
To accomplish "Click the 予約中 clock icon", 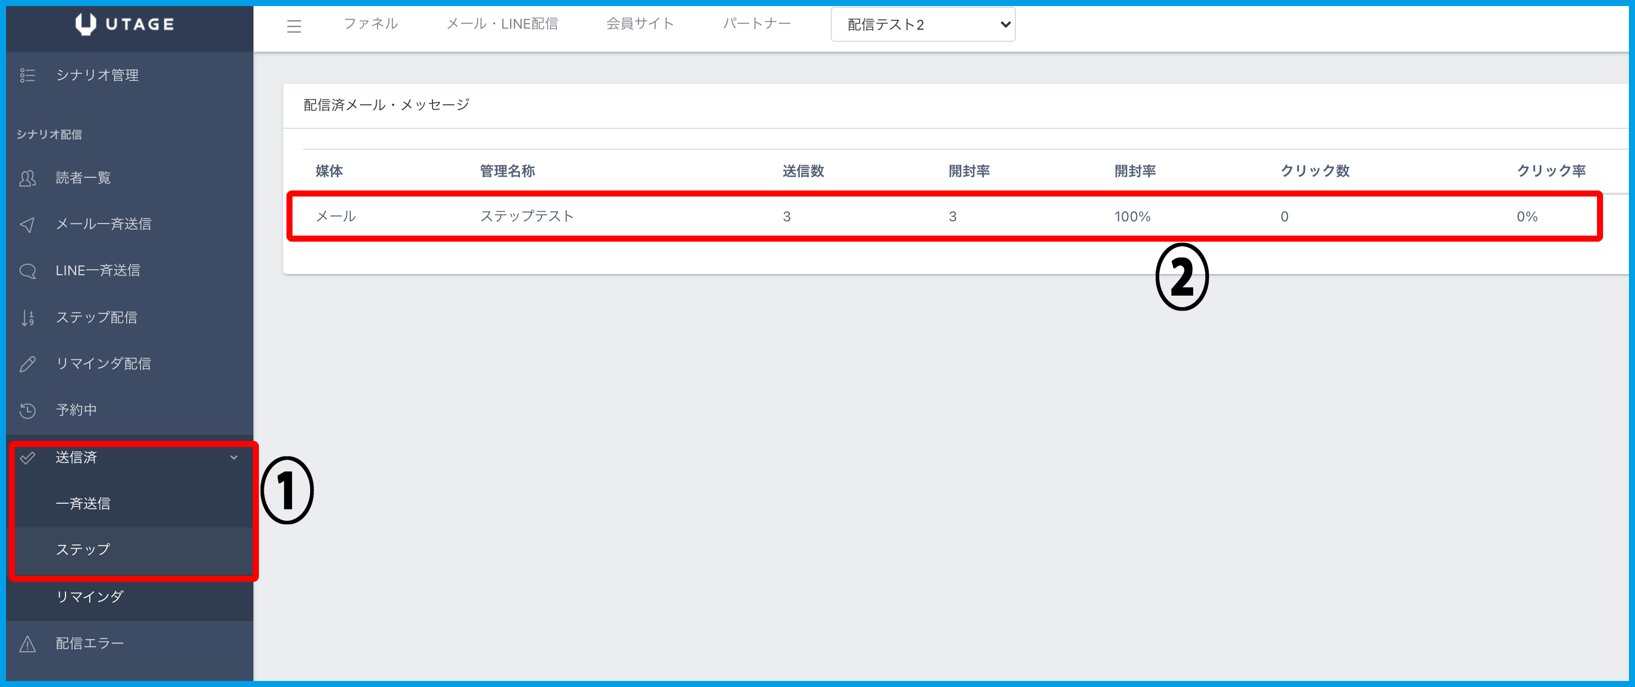I will [28, 411].
